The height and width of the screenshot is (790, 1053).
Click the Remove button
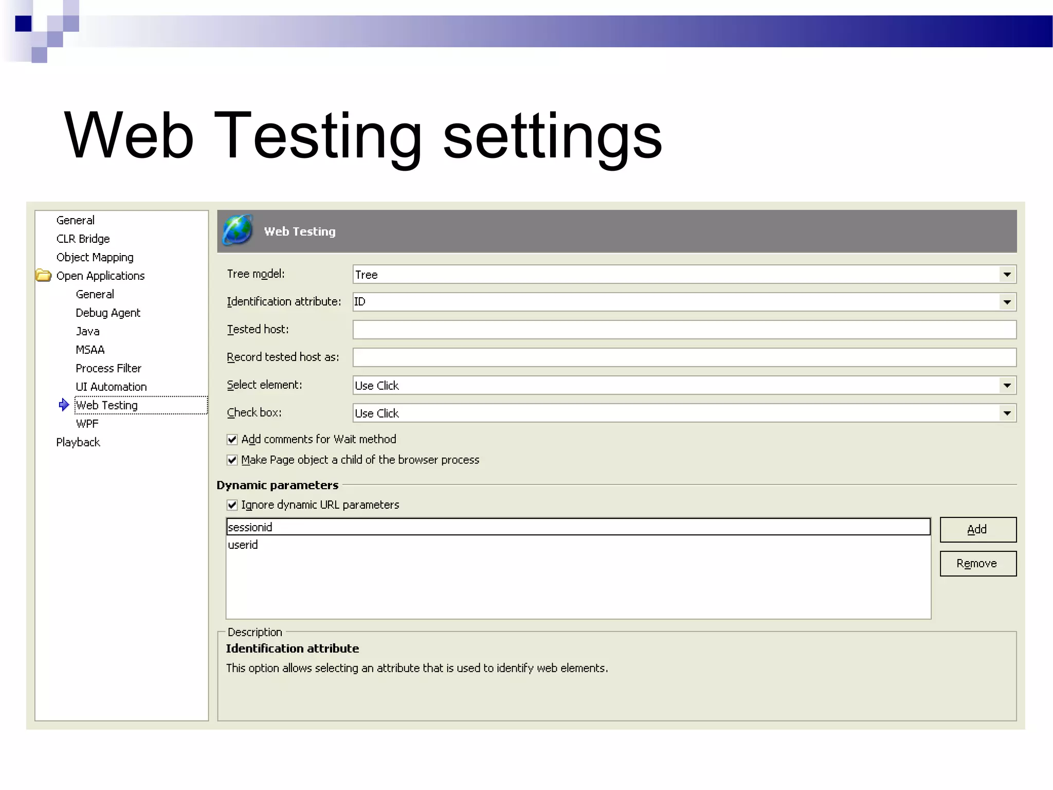[x=978, y=564]
